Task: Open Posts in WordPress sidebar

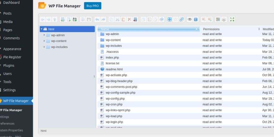Action: point(7,13)
